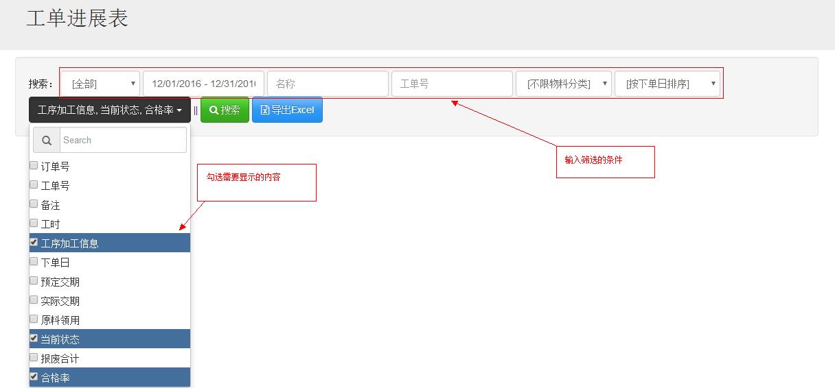835x388 pixels.
Task: Click the green 搜索 search button
Action: pyautogui.click(x=225, y=110)
